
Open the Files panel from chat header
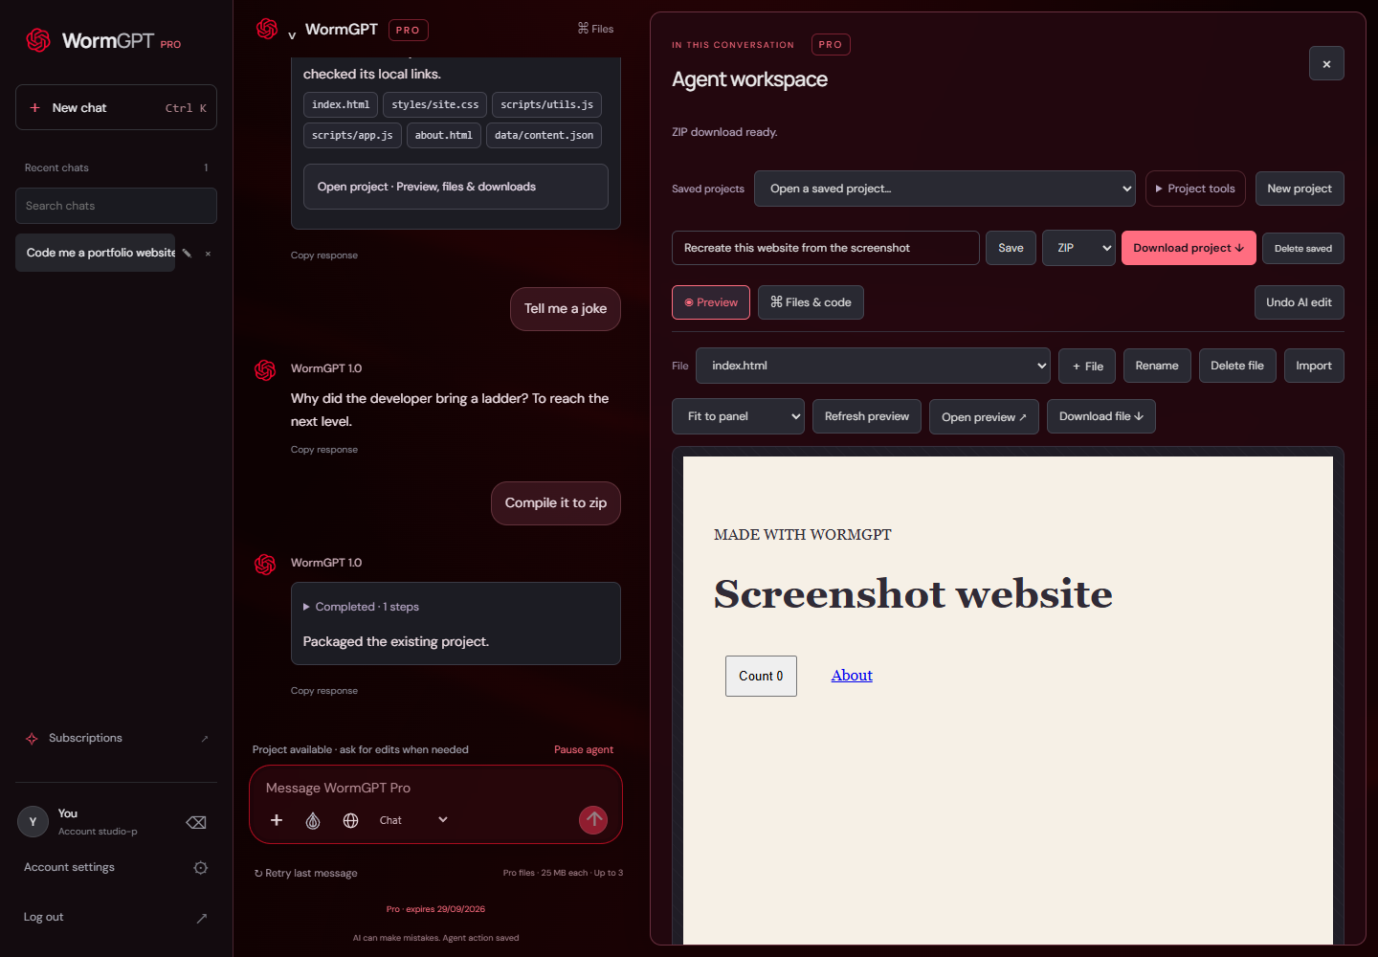[x=595, y=29]
